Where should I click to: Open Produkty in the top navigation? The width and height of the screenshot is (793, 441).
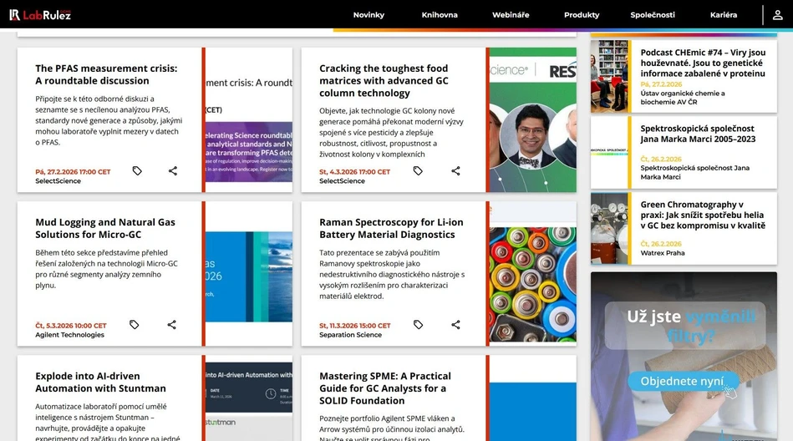[582, 15]
